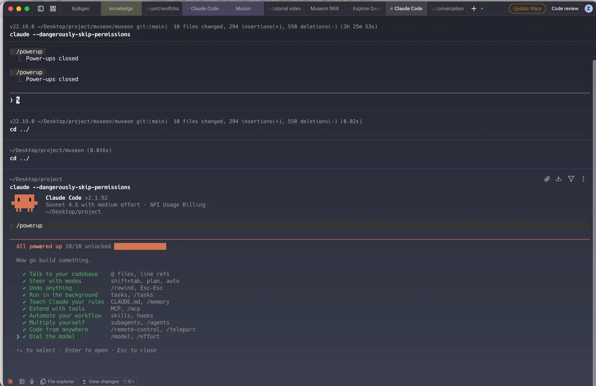Click the "shift+tab, plan, auto" hint text
Screen dimensions: 596x386
(145, 281)
